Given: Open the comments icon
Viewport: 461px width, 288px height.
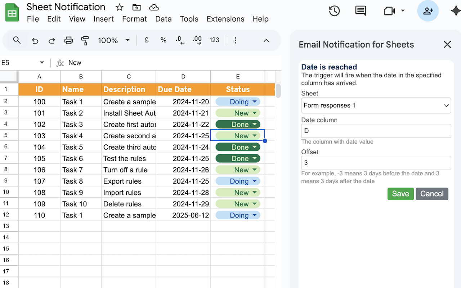Looking at the screenshot, I should click(361, 11).
